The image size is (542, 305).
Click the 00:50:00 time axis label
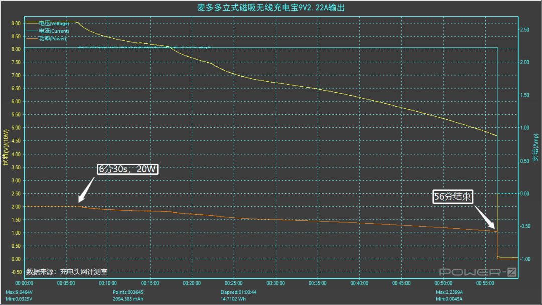tap(443, 283)
